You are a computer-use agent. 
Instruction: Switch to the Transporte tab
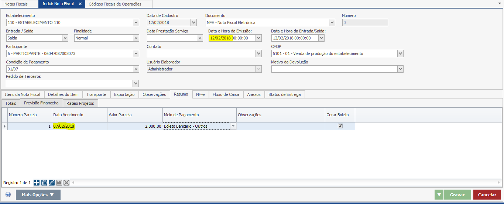point(96,94)
